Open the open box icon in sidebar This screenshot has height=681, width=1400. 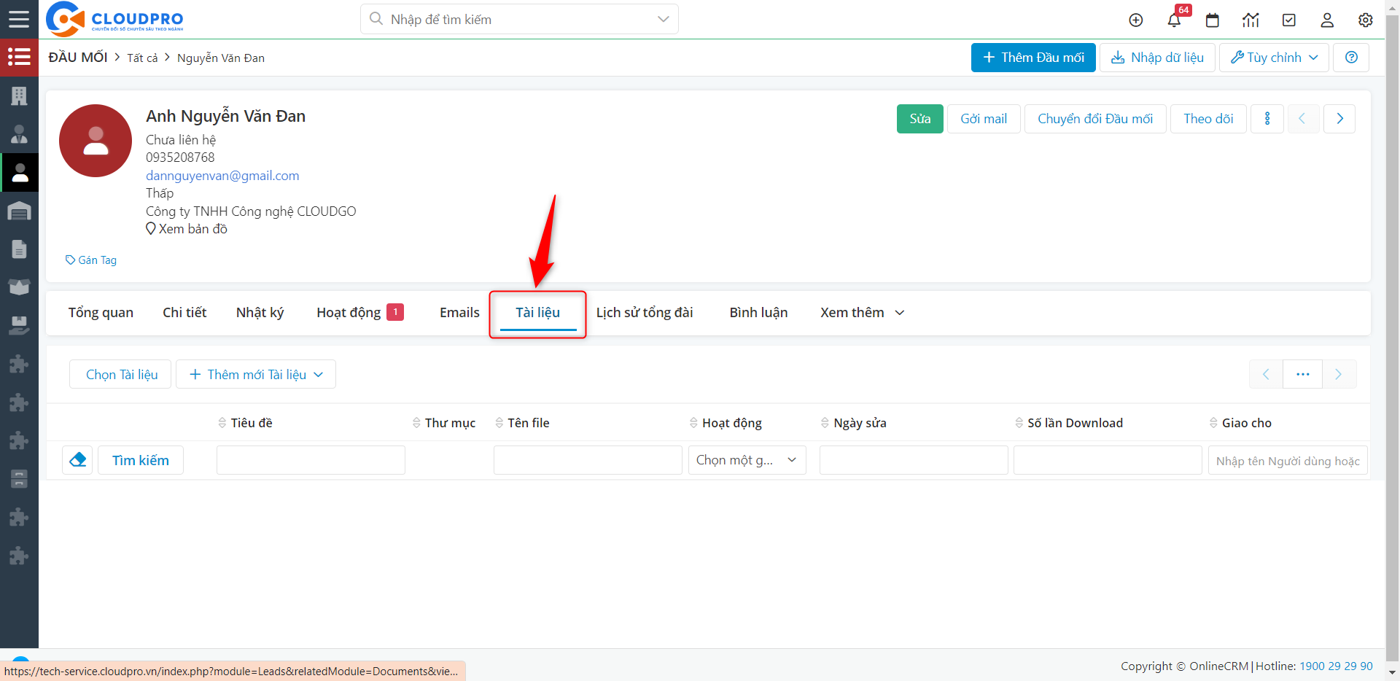(19, 287)
